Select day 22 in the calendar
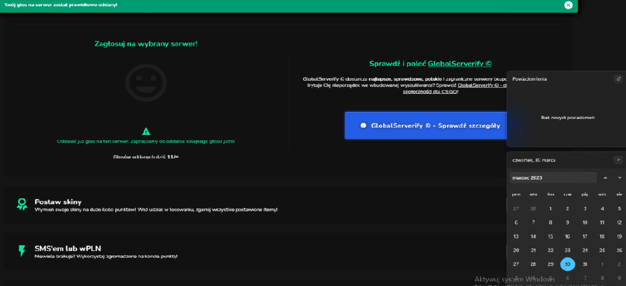This screenshot has width=626, height=286. pos(550,250)
